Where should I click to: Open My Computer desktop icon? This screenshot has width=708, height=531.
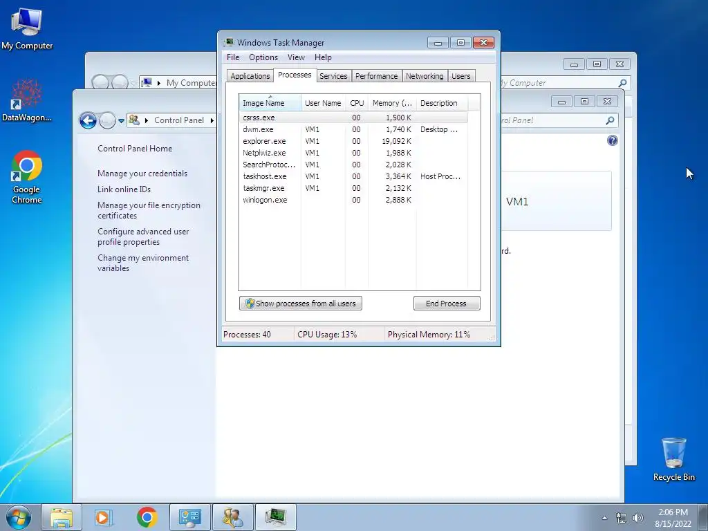27,28
